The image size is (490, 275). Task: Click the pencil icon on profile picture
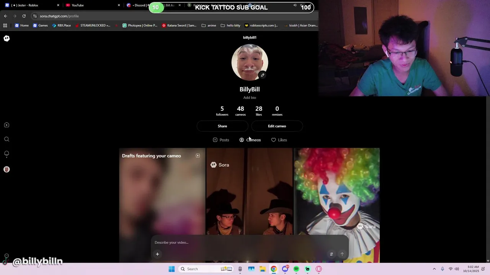[263, 75]
